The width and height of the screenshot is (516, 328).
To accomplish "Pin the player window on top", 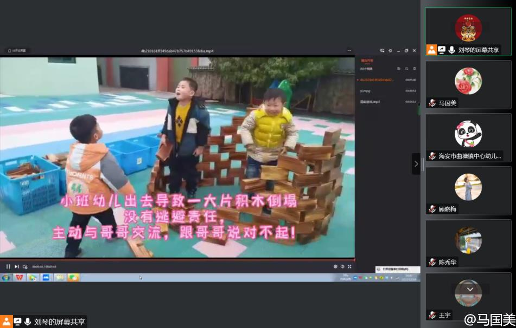I will 390,50.
